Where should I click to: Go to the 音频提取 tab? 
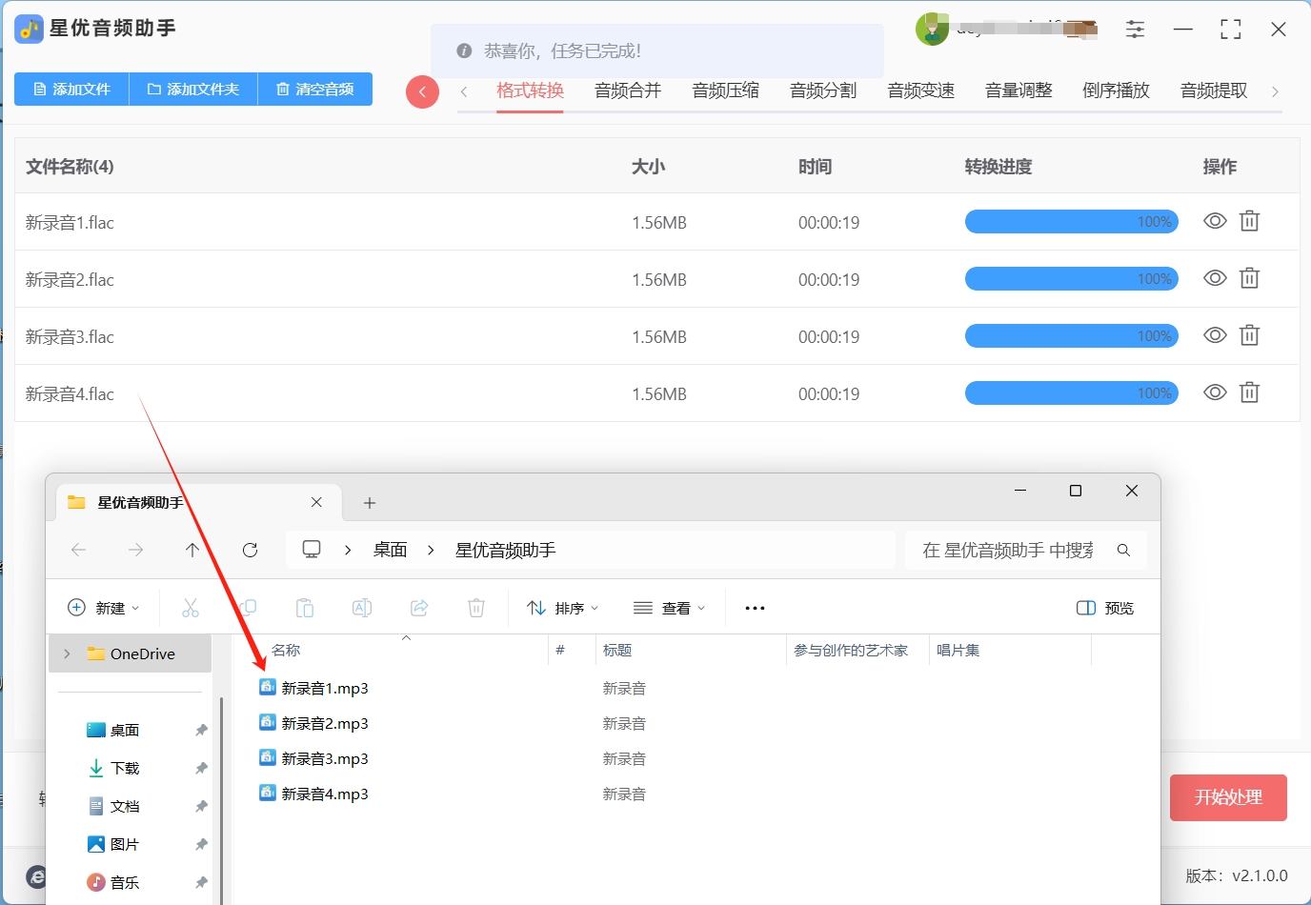click(x=1214, y=90)
